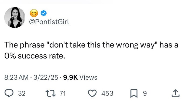Click the Views label
This screenshot has height=104, width=186.
[88, 77]
